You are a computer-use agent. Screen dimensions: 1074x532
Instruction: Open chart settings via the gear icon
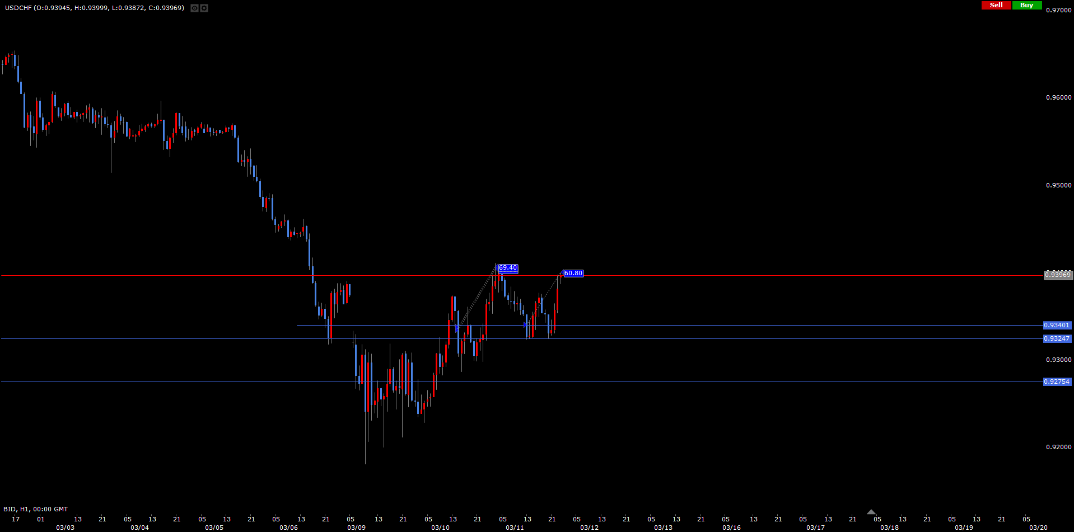[x=204, y=8]
